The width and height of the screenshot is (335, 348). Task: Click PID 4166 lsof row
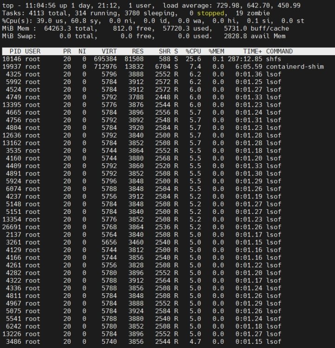[142, 258]
